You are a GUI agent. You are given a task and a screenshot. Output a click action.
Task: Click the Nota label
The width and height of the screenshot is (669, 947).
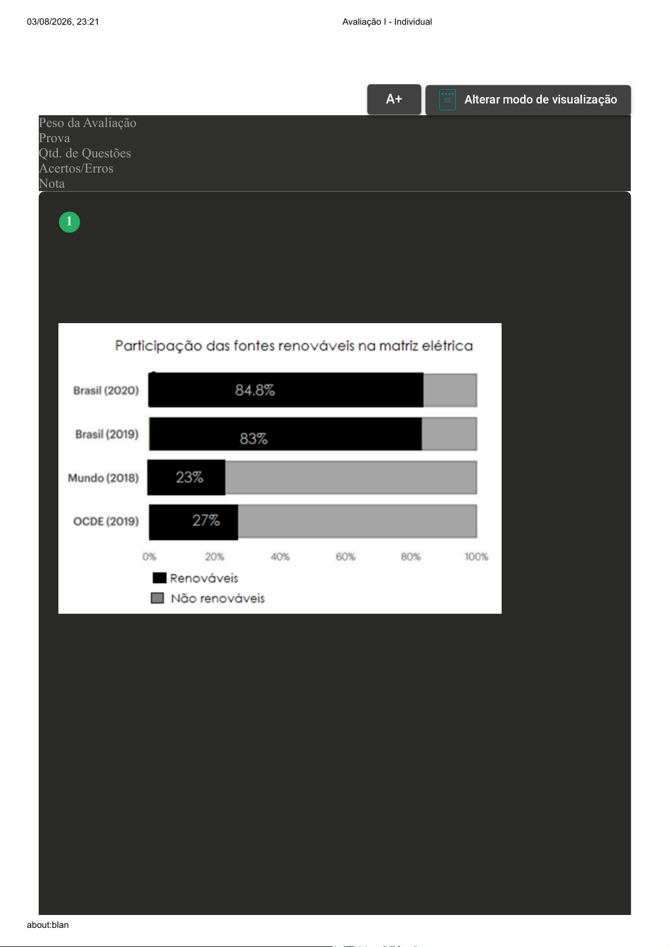(x=52, y=183)
